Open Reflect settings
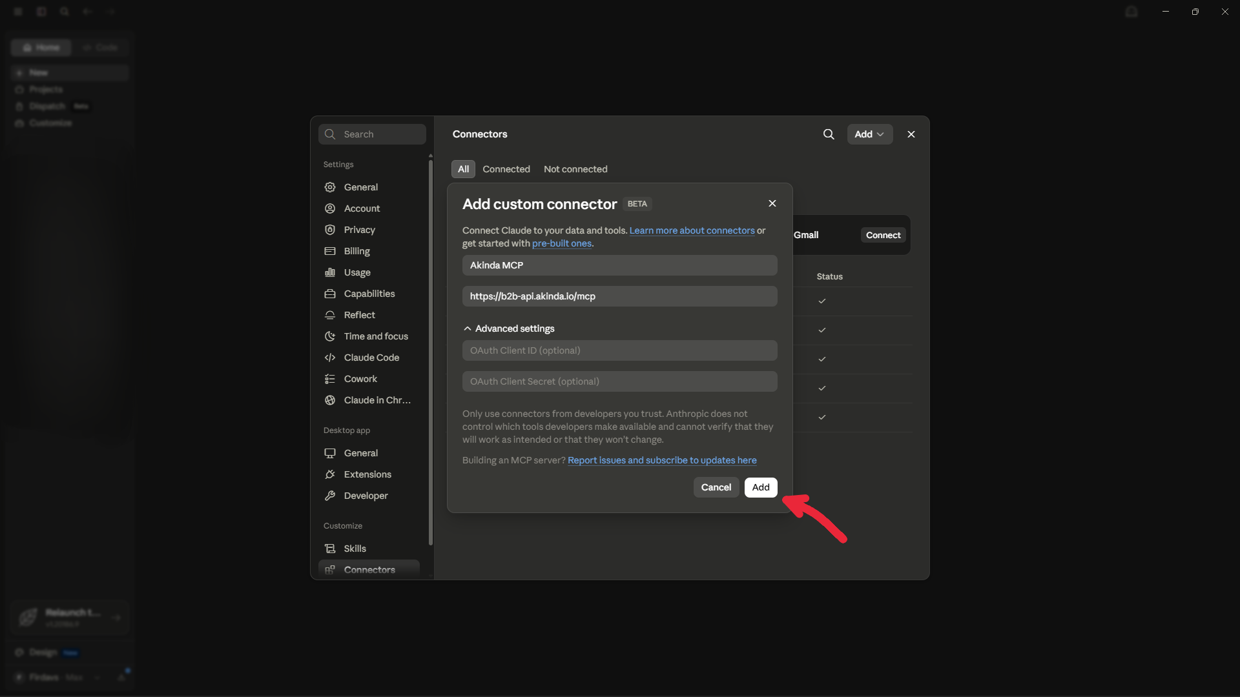1240x697 pixels. click(369, 315)
